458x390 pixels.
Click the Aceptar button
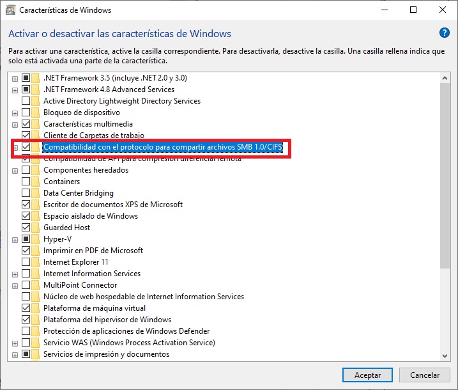click(367, 375)
